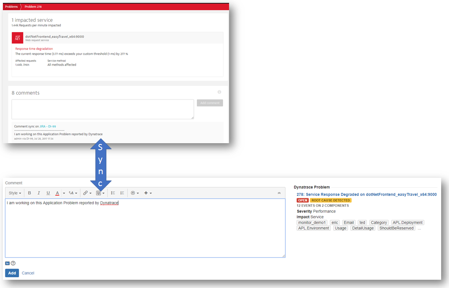449x288 pixels.
Task: Click the '1 impacted service' heading
Action: (32, 20)
